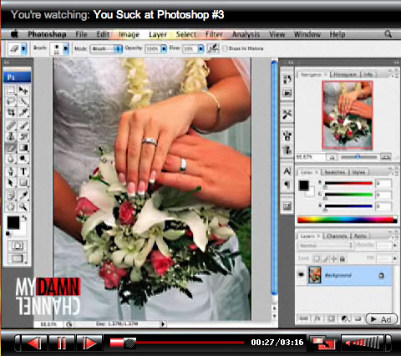Viewport: 401px width, 356px height.
Task: Select the Type tool
Action: click(x=23, y=171)
